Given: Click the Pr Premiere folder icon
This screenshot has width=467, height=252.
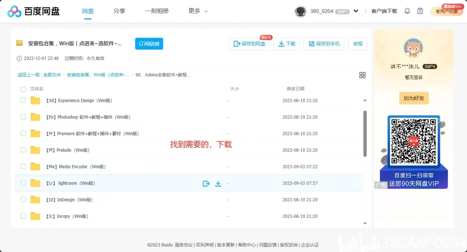Looking at the screenshot, I should coord(35,134).
